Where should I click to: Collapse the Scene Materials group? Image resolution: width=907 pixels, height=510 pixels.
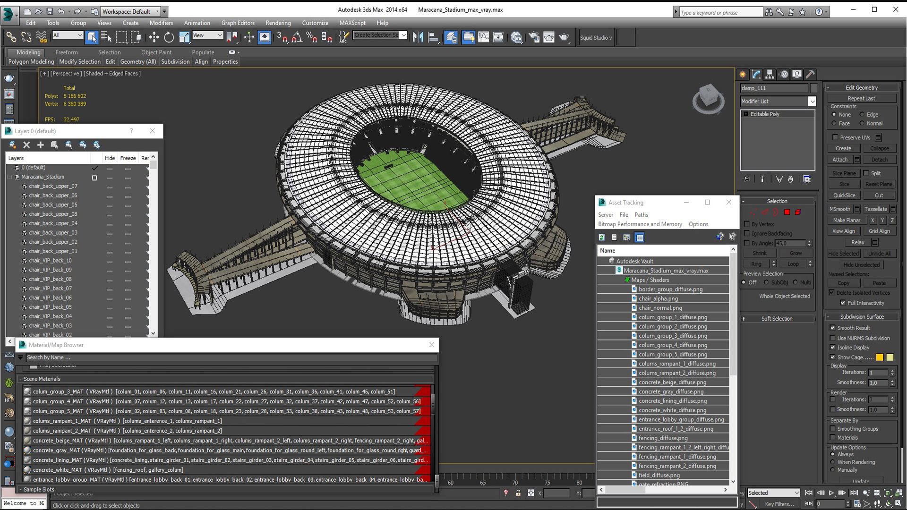coord(20,379)
